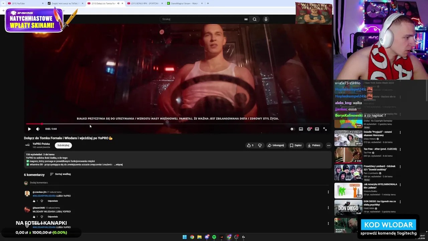The width and height of the screenshot is (428, 241).
Task: Open options menu for @kazer2685 comment
Action: pos(328,208)
